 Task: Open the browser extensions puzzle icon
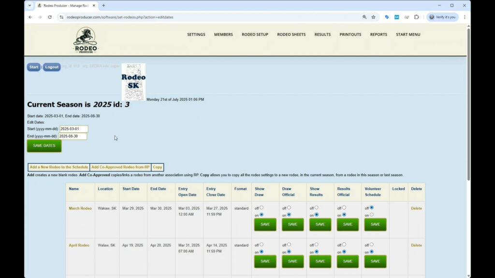(x=416, y=17)
